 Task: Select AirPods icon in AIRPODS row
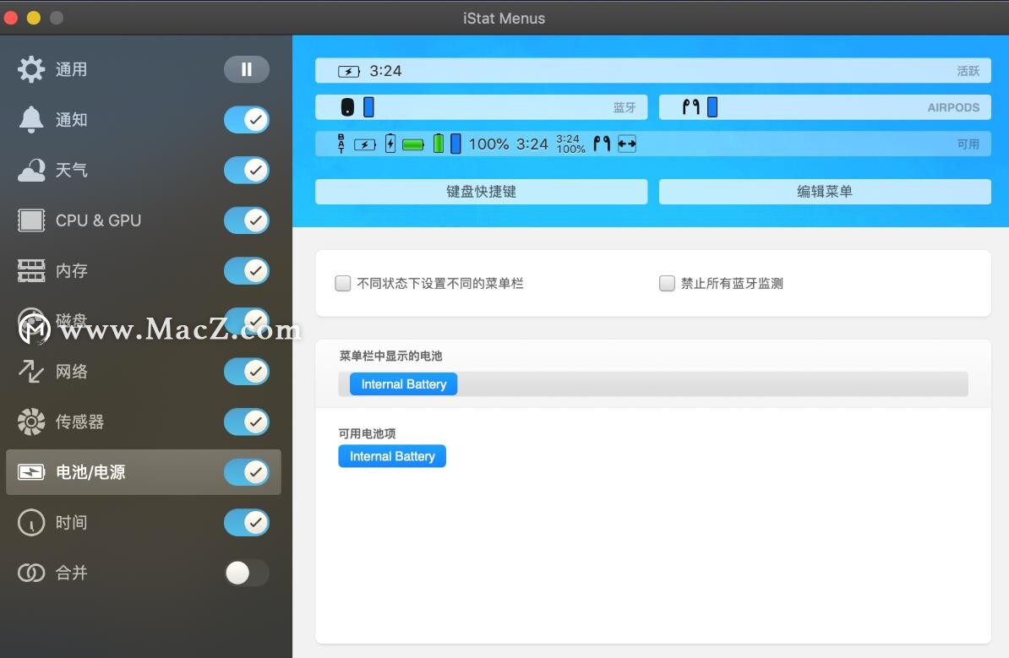click(691, 106)
